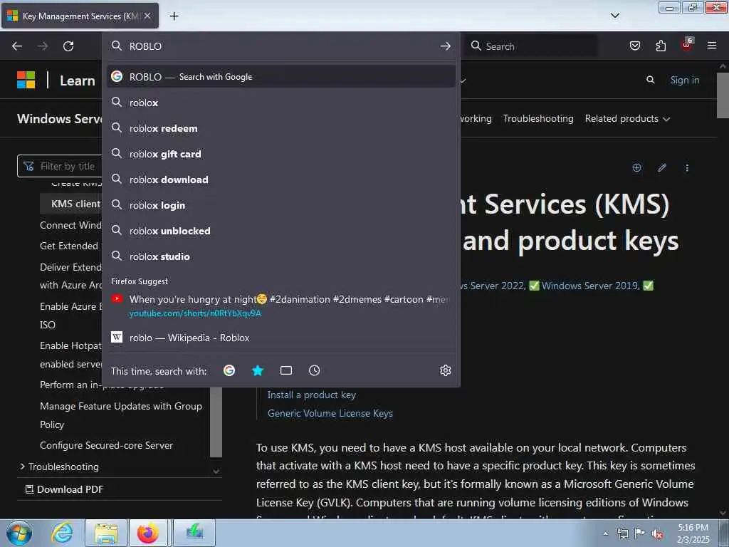Open the roblo Wikipedia suggestion
The height and width of the screenshot is (547, 729).
(x=280, y=338)
